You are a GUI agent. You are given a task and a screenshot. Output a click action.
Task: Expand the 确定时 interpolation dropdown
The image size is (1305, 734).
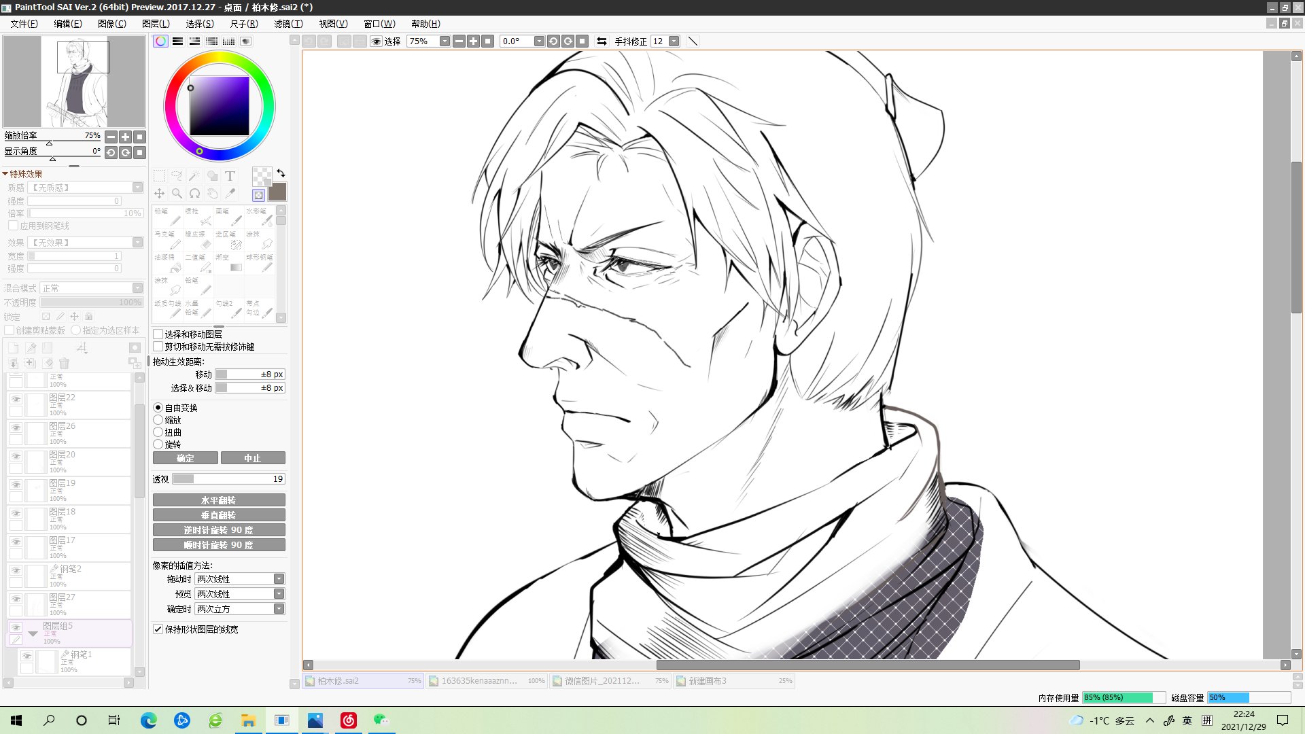point(279,609)
